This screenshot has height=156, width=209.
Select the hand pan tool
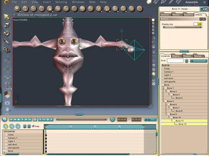tap(7, 109)
